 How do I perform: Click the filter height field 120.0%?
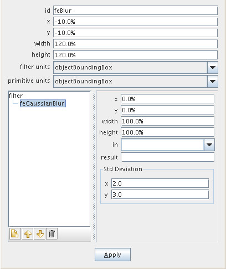click(x=135, y=55)
